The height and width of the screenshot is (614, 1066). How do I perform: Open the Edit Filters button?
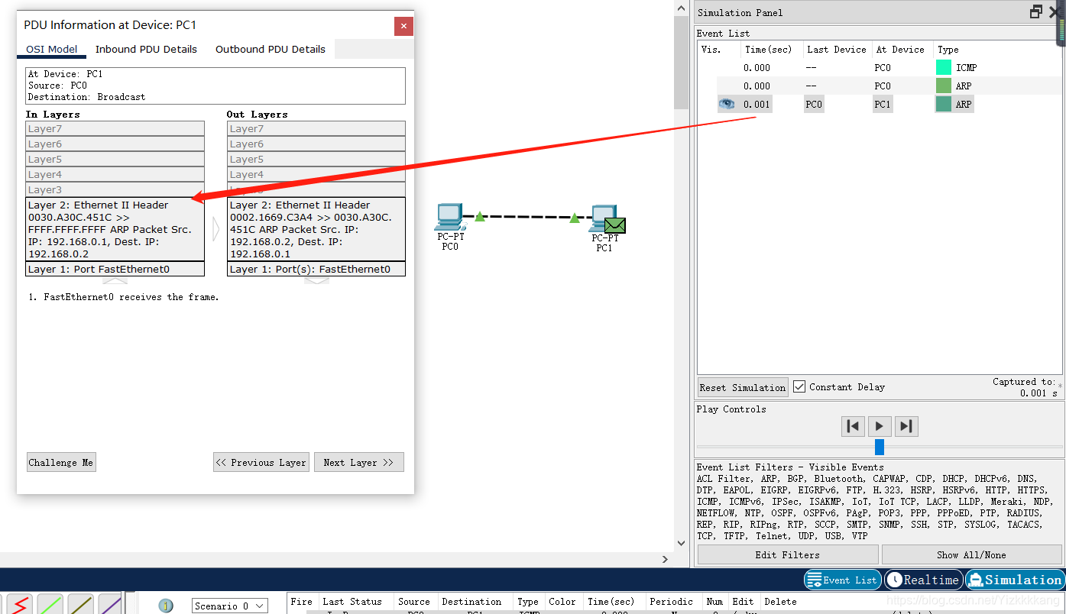click(788, 554)
